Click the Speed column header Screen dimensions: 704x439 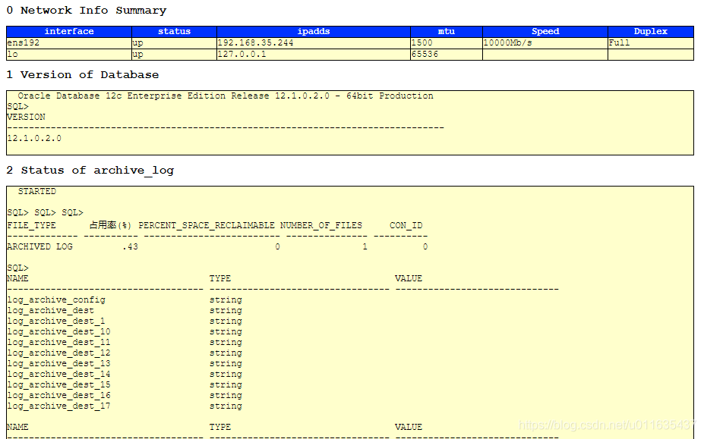click(545, 31)
